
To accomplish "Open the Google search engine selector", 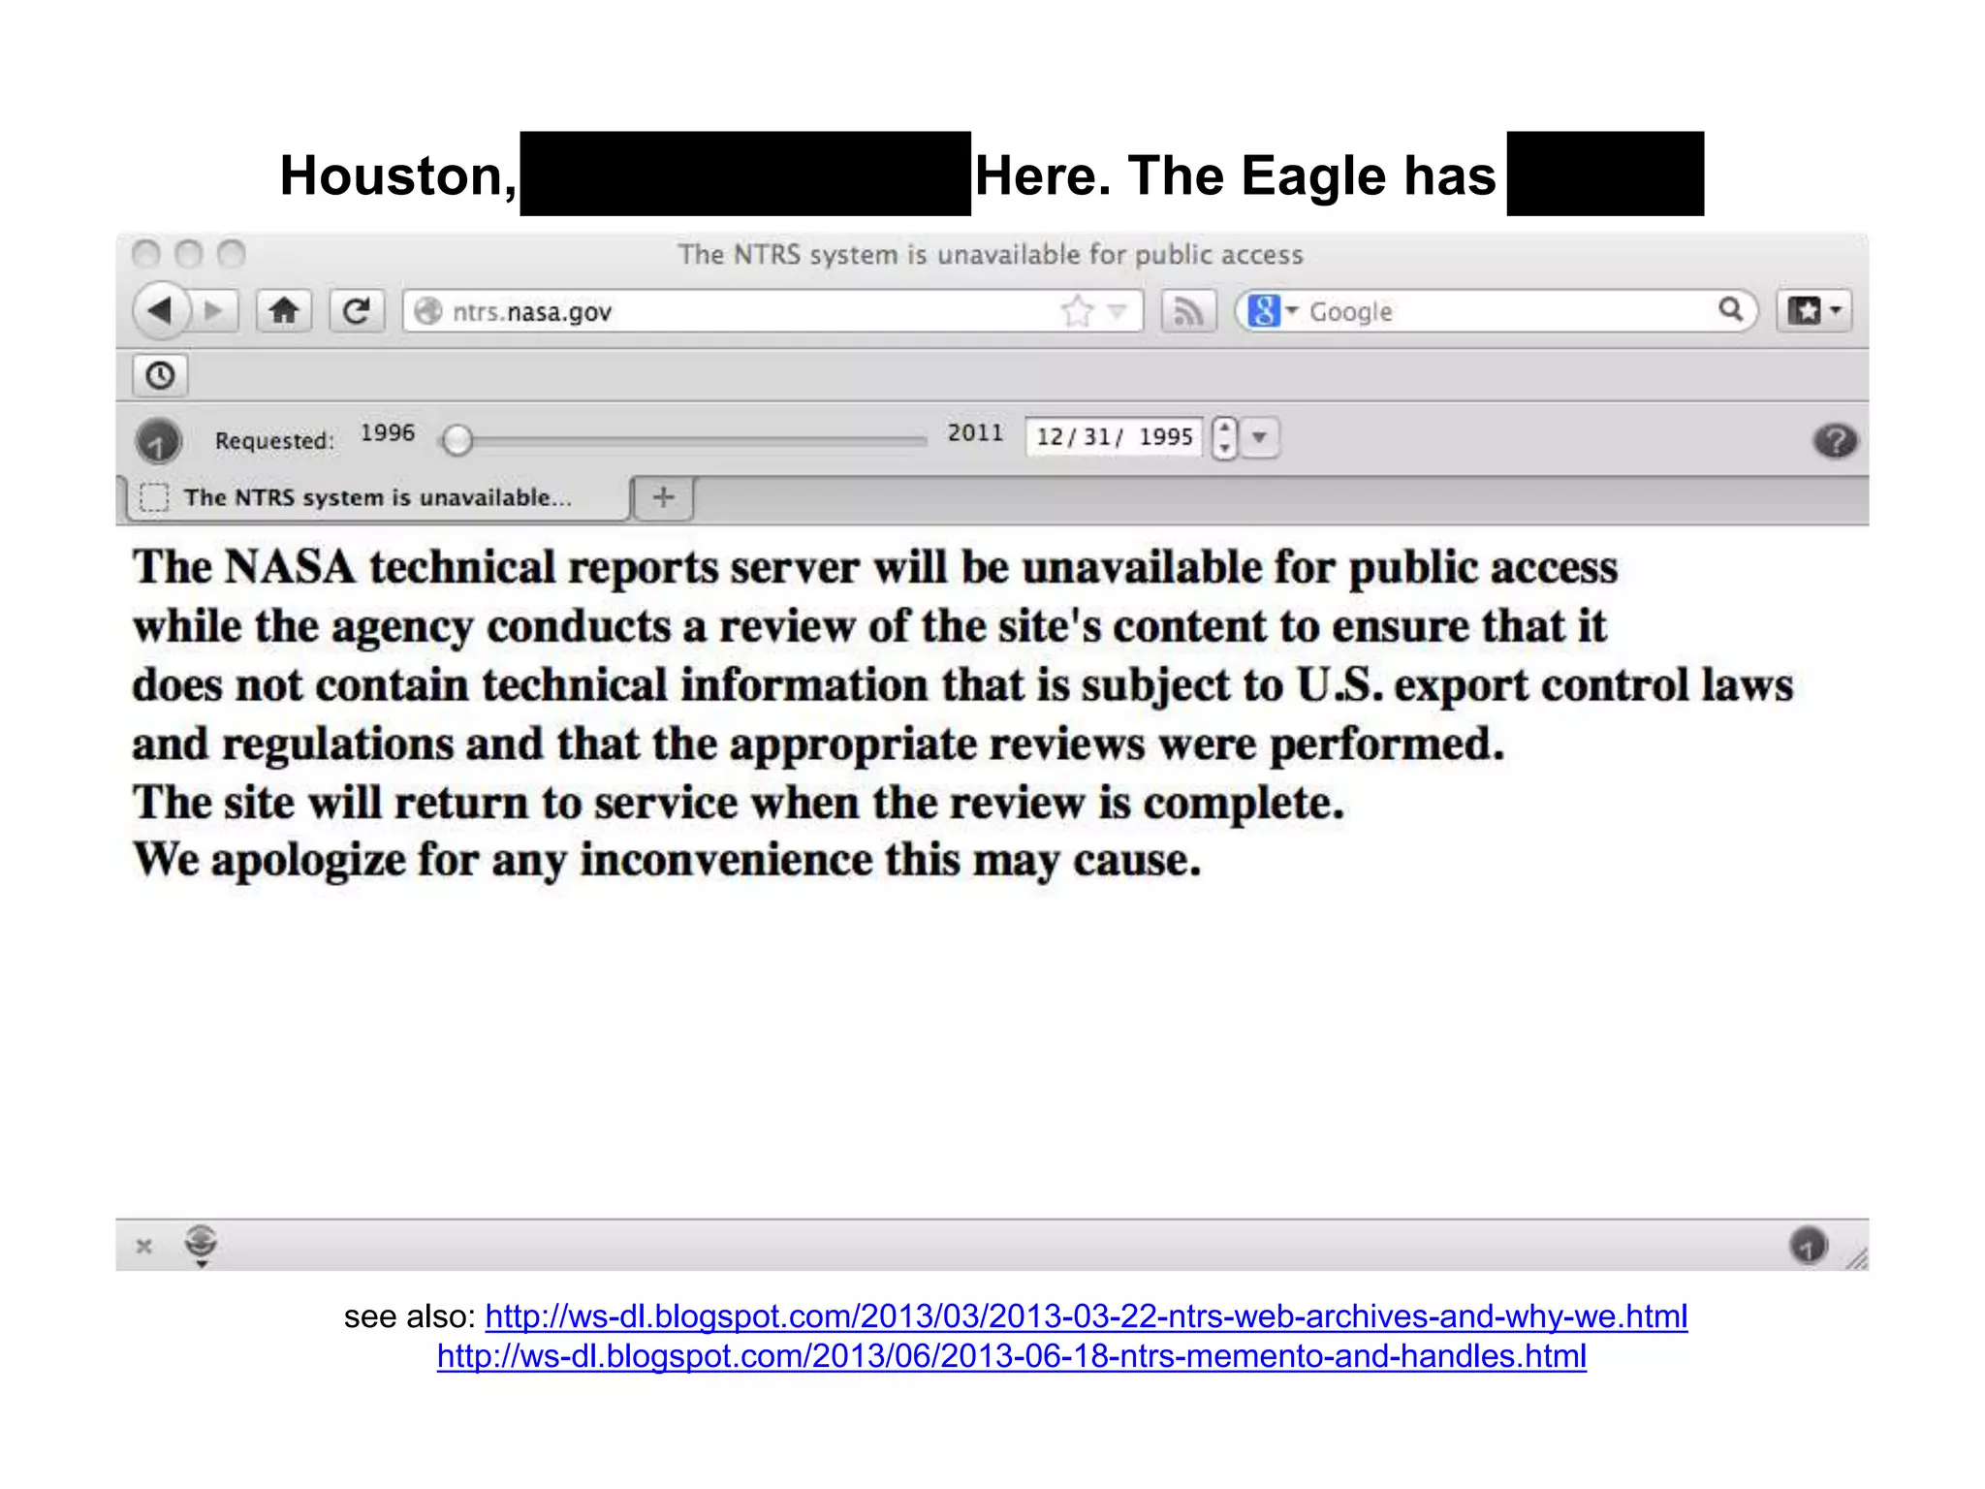I will click(1272, 311).
